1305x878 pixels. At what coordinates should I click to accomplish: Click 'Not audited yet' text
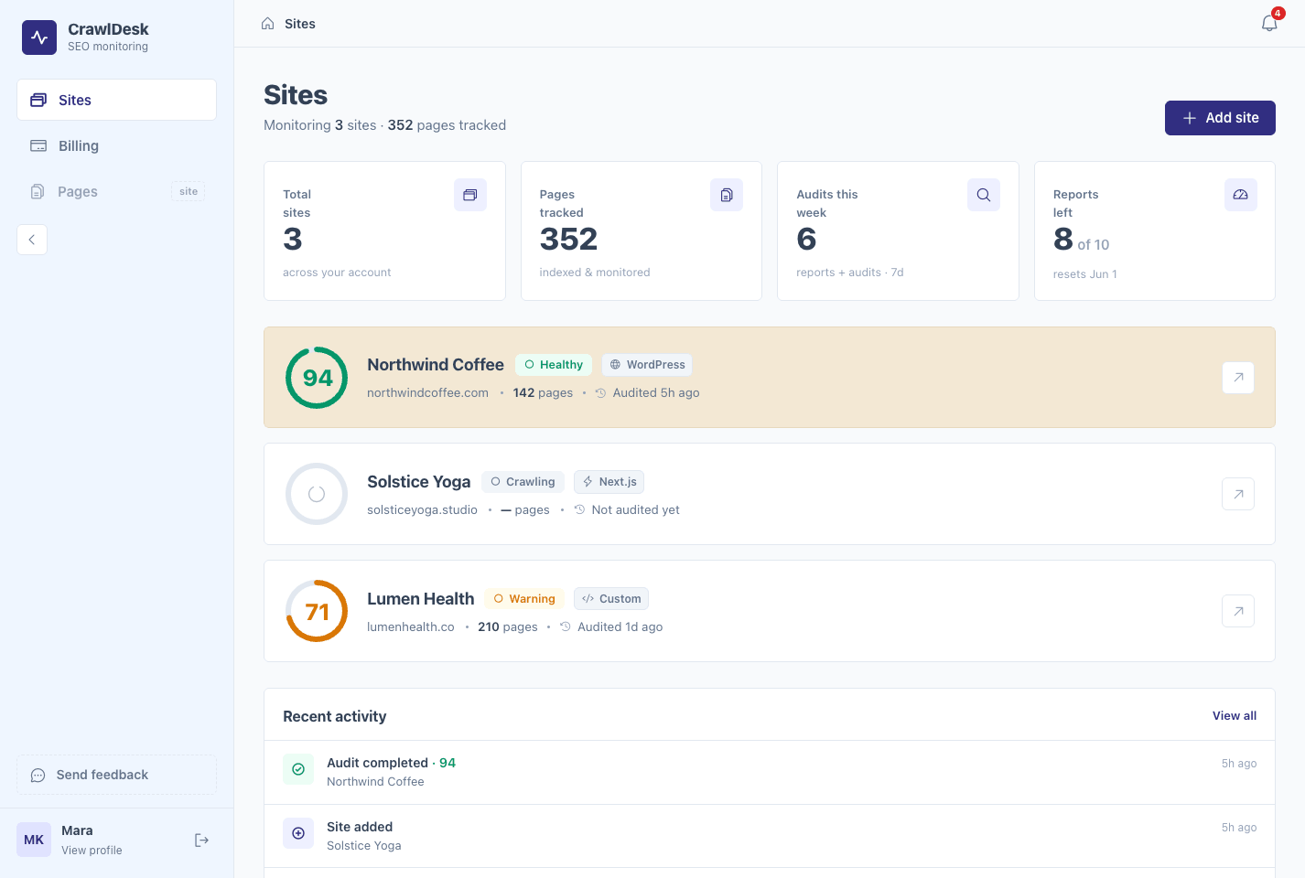point(636,510)
